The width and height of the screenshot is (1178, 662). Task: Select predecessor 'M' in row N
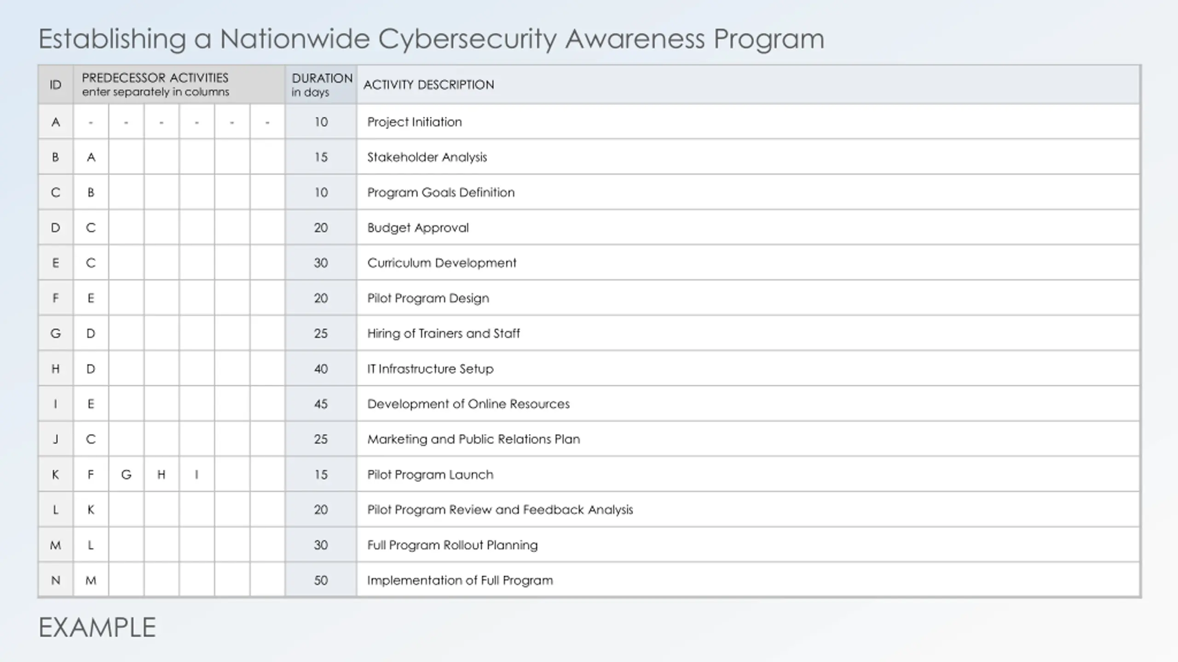[x=91, y=580]
